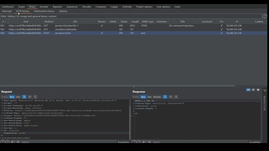The width and height of the screenshot is (269, 151).
Task: Open Response search help icon
Action: tap(134, 142)
